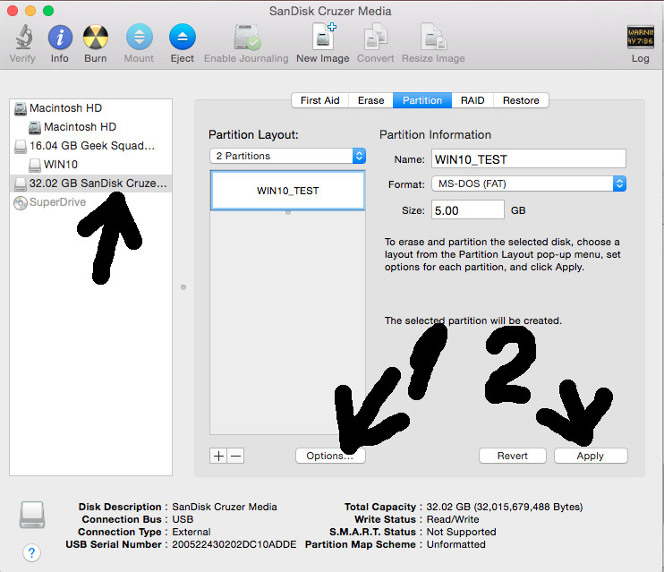The height and width of the screenshot is (572, 664).
Task: Click the partition Name field
Action: point(529,159)
